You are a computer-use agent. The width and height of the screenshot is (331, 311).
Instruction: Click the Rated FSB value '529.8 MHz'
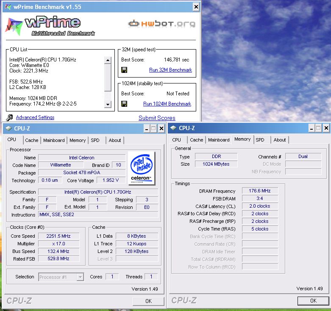(x=58, y=259)
